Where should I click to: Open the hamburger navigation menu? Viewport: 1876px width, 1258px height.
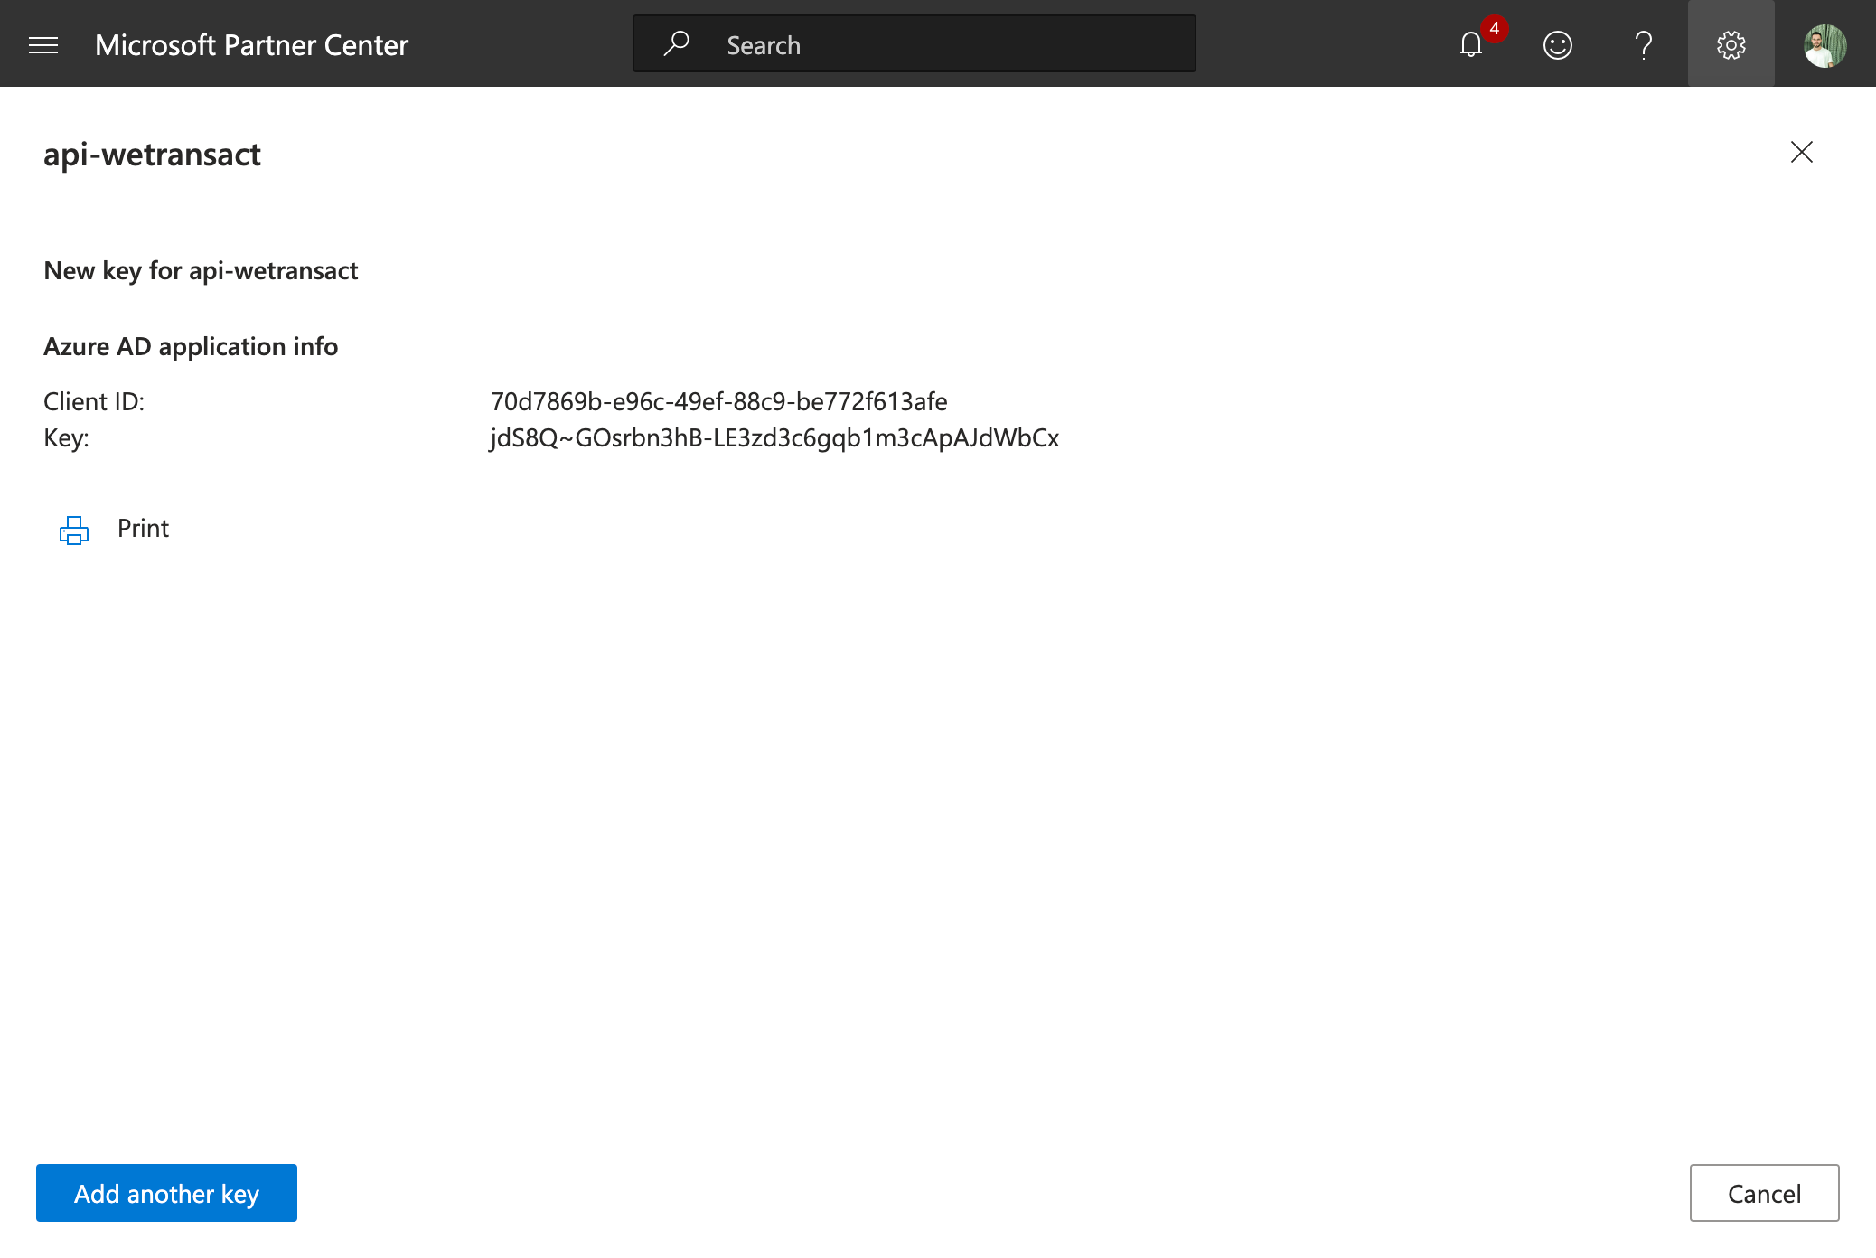coord(43,44)
